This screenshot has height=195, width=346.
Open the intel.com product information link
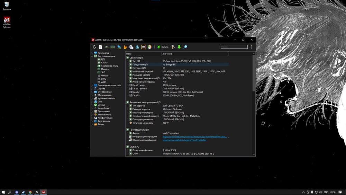point(195,137)
